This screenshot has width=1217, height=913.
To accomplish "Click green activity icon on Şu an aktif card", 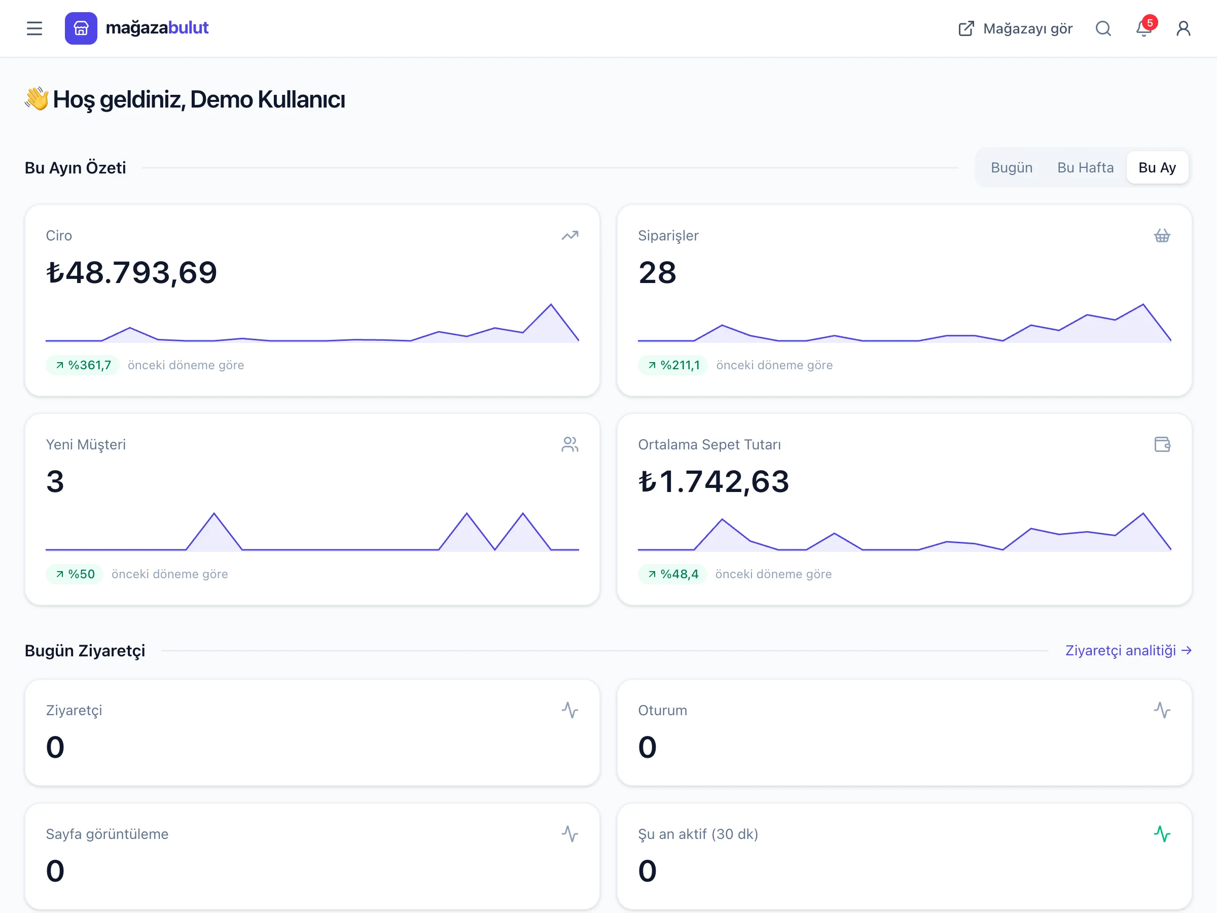I will point(1162,834).
